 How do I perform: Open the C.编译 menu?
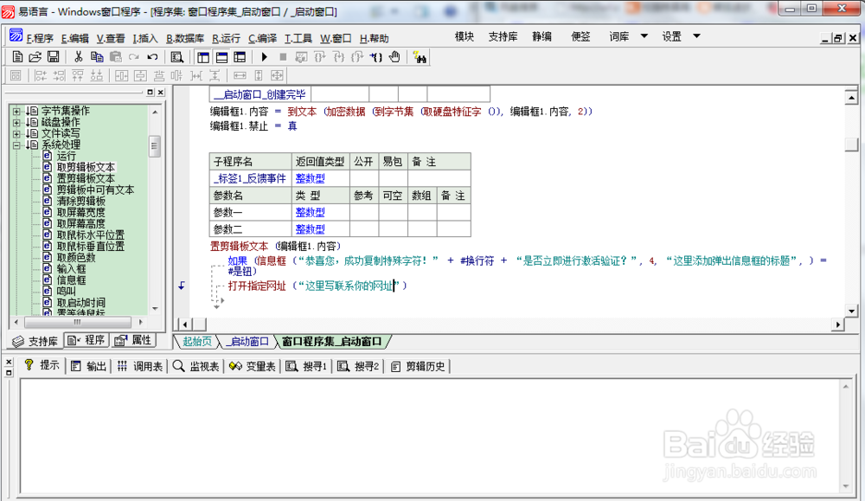pos(263,38)
